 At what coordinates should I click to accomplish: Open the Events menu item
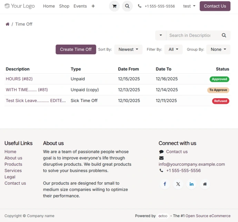tap(80, 6)
